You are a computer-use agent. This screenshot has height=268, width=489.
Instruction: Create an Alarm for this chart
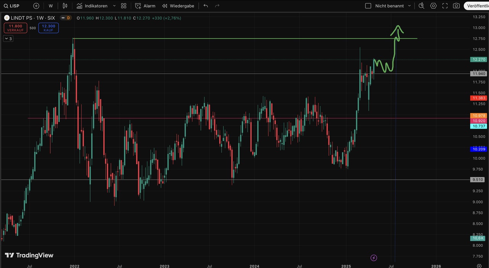145,6
